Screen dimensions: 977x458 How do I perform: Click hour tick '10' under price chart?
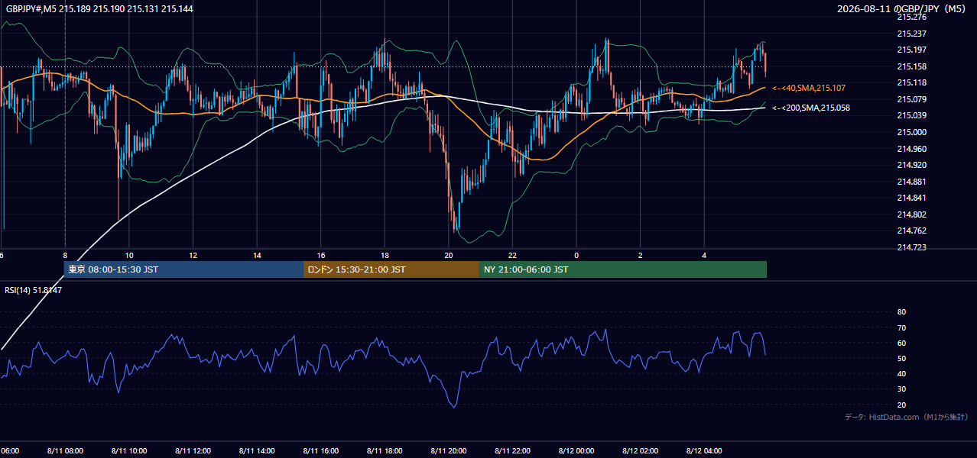coord(129,256)
